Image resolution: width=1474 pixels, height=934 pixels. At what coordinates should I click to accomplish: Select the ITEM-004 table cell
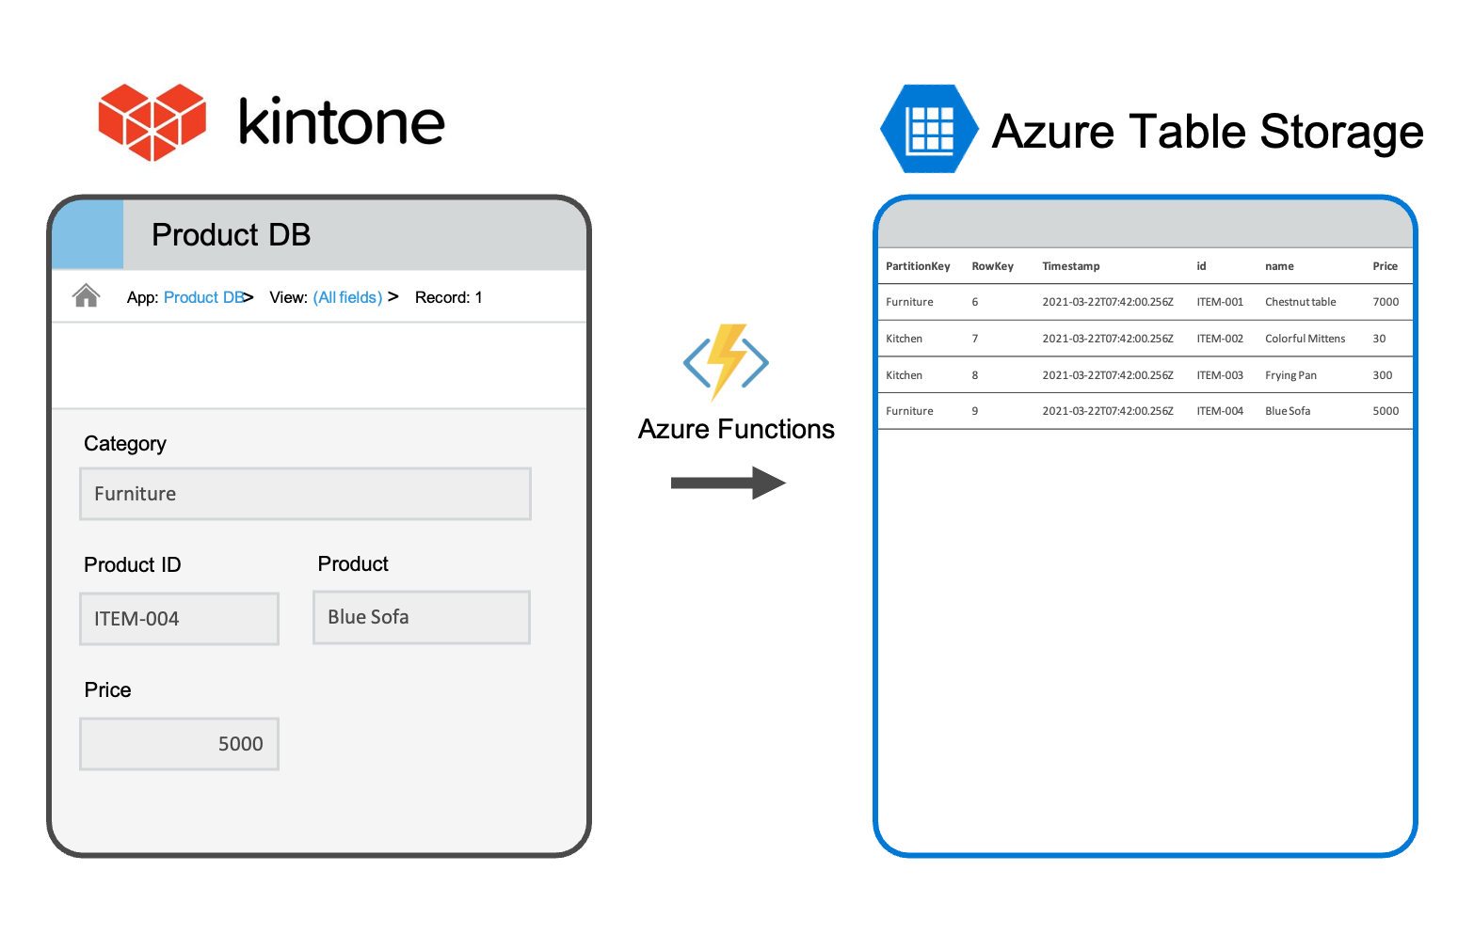1220,411
